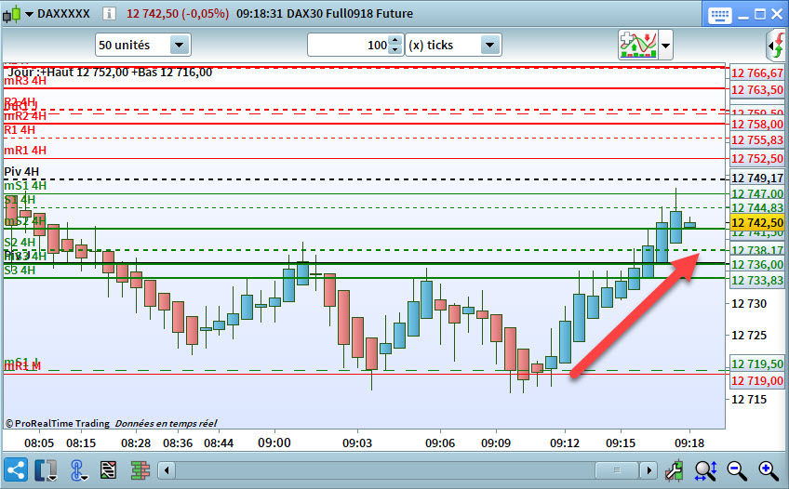Viewport: 789px width, 489px height.
Task: Open the on-screen keyboard icon
Action: (x=719, y=15)
